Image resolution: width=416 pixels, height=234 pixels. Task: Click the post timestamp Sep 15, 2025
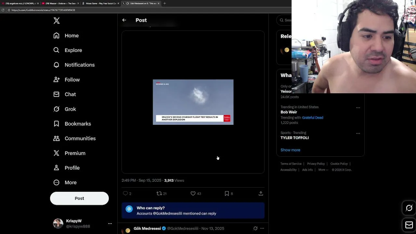coord(141,180)
